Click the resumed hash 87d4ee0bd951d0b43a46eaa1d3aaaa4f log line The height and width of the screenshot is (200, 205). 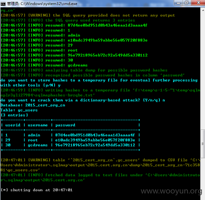pyautogui.click(x=74, y=25)
